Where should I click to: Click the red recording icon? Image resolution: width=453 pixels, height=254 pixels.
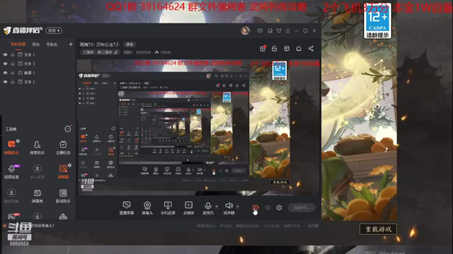click(x=255, y=207)
